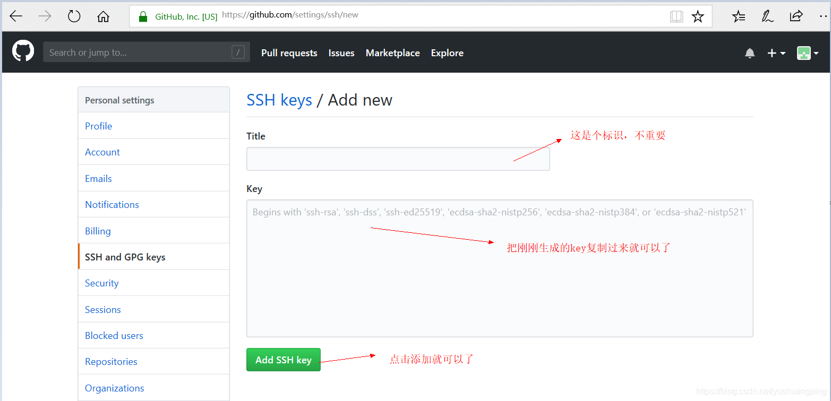This screenshot has height=401, width=831.
Task: Add page to favorites star icon
Action: point(698,16)
